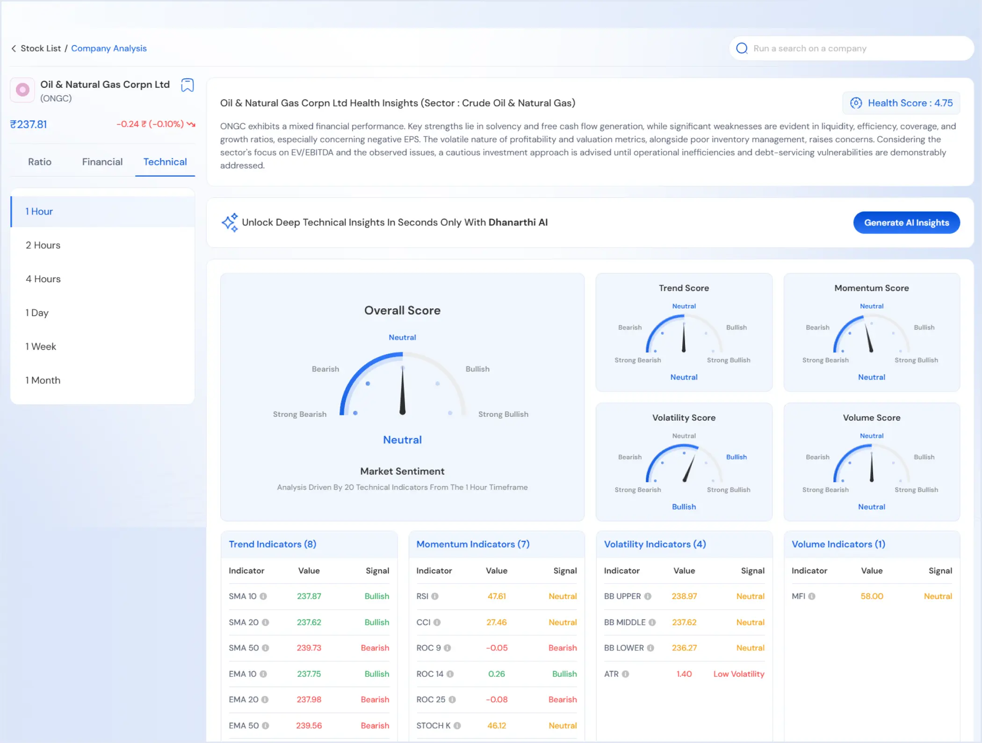
Task: Click the Volume Score gauge
Action: click(871, 463)
